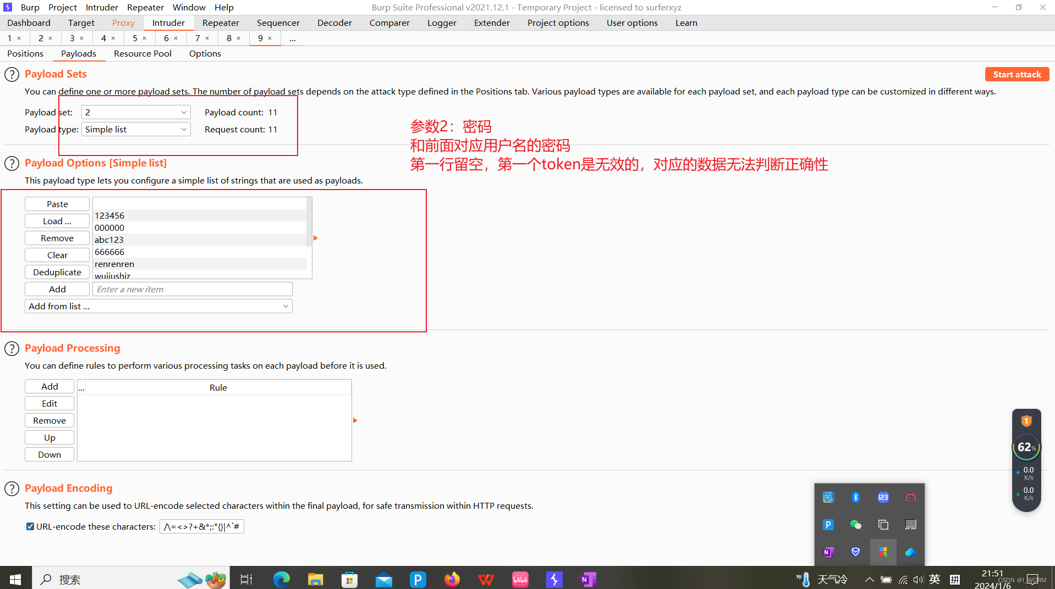1055x589 pixels.
Task: Open blue shield security tray icon
Action: pos(855,552)
